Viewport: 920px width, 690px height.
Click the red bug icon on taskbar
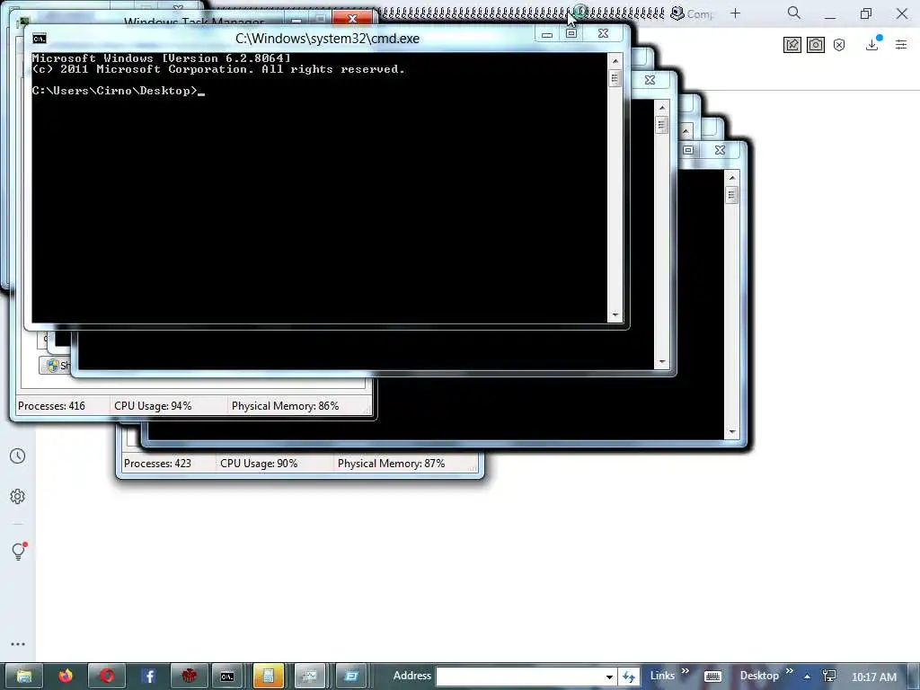[189, 676]
